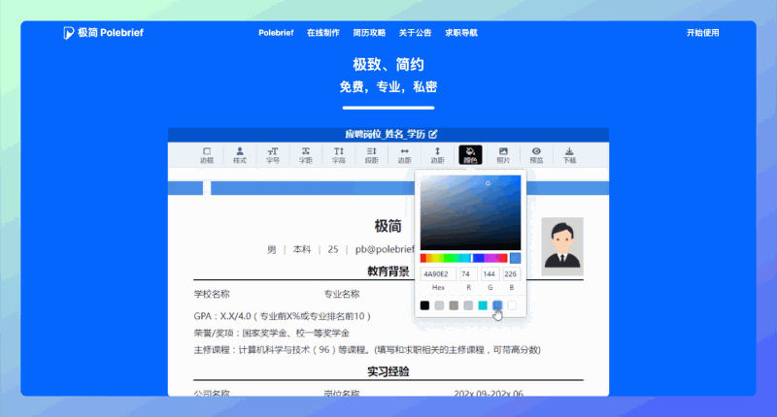Screen dimensions: 777x417
Task: Toggle the 颜色 color tool
Action: pyautogui.click(x=470, y=155)
